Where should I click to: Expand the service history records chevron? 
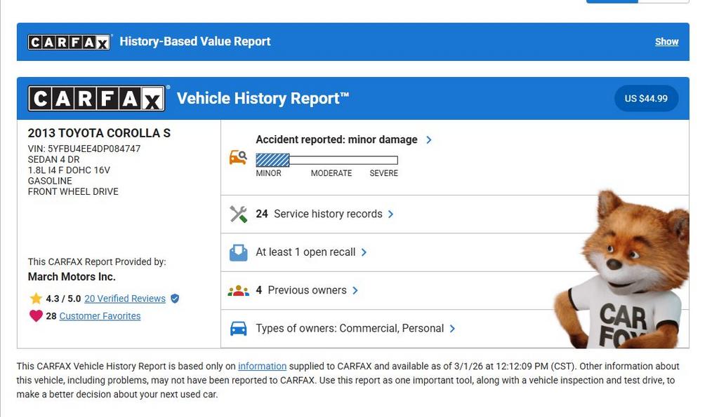391,214
